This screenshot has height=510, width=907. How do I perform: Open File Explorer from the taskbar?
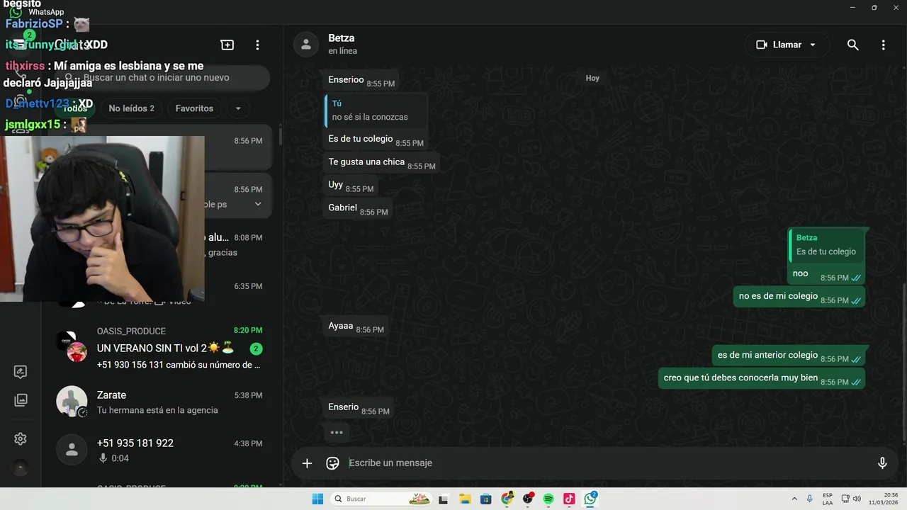[465, 499]
